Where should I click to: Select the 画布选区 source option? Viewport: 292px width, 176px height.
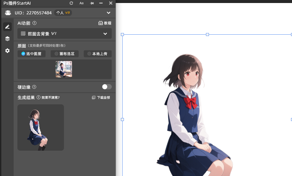[65, 54]
